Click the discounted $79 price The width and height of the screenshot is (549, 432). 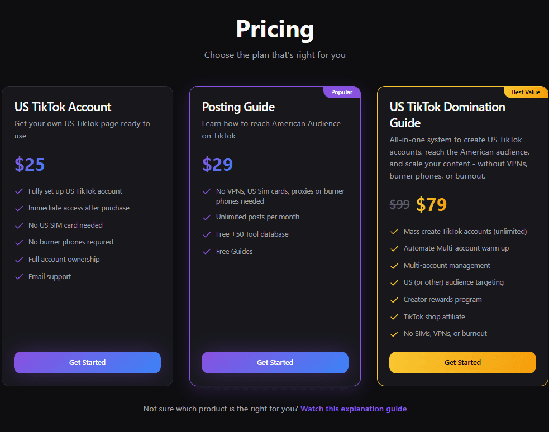[431, 205]
